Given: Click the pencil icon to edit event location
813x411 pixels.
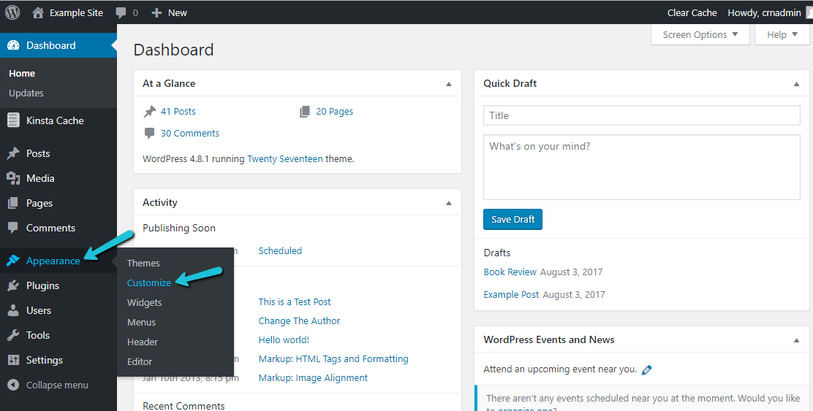Looking at the screenshot, I should (646, 370).
